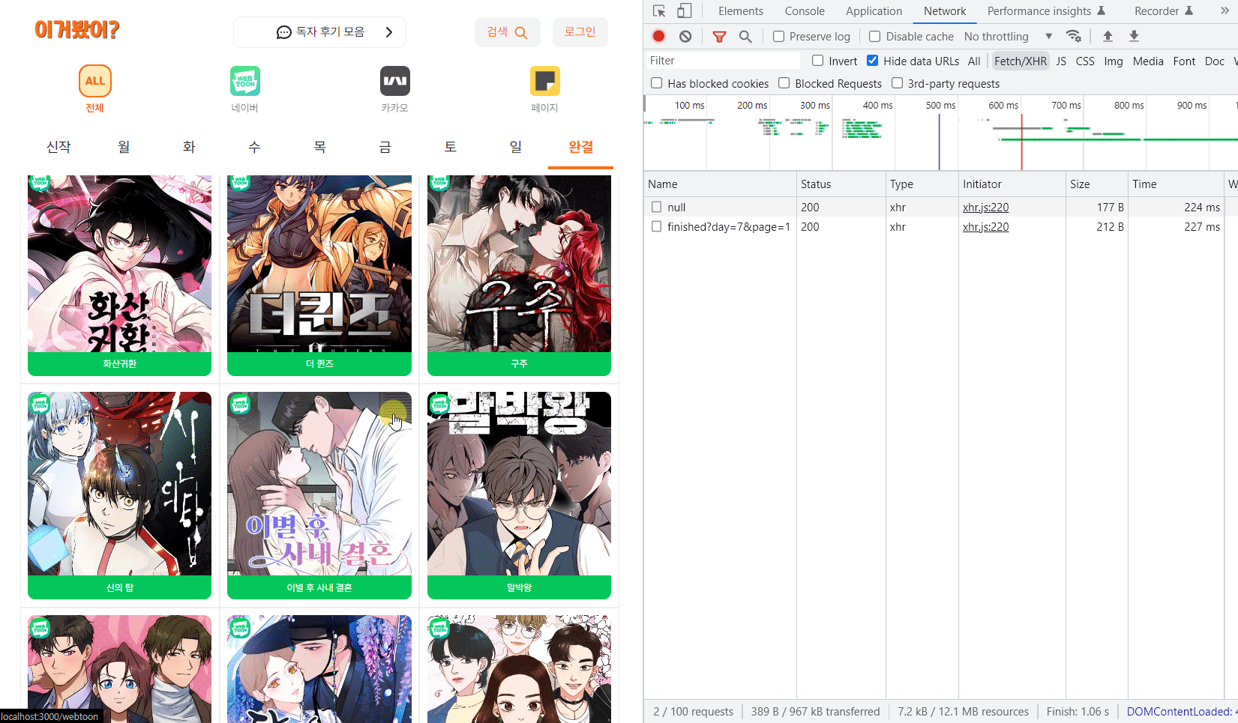Click the network Filter text field

click(723, 61)
